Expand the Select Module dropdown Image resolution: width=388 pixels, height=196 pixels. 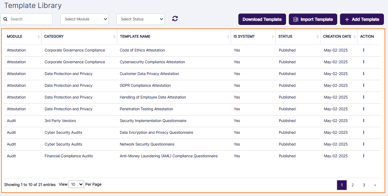(84, 19)
